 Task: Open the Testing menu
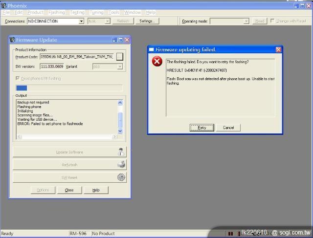point(77,12)
